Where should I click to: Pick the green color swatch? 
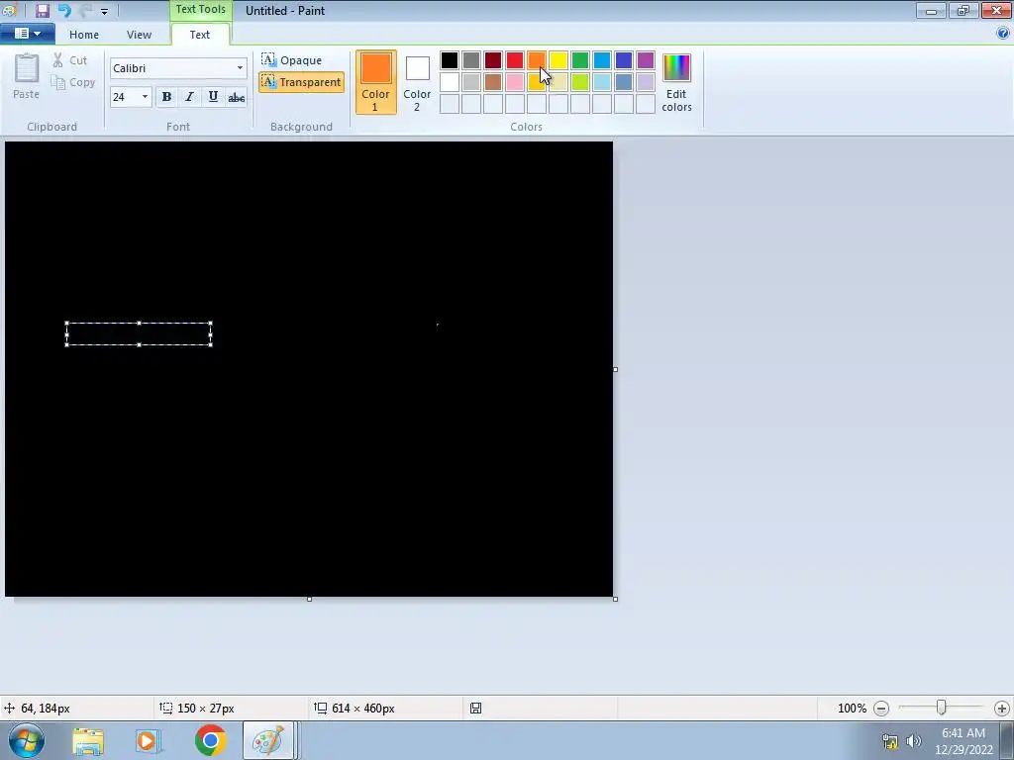click(x=580, y=60)
